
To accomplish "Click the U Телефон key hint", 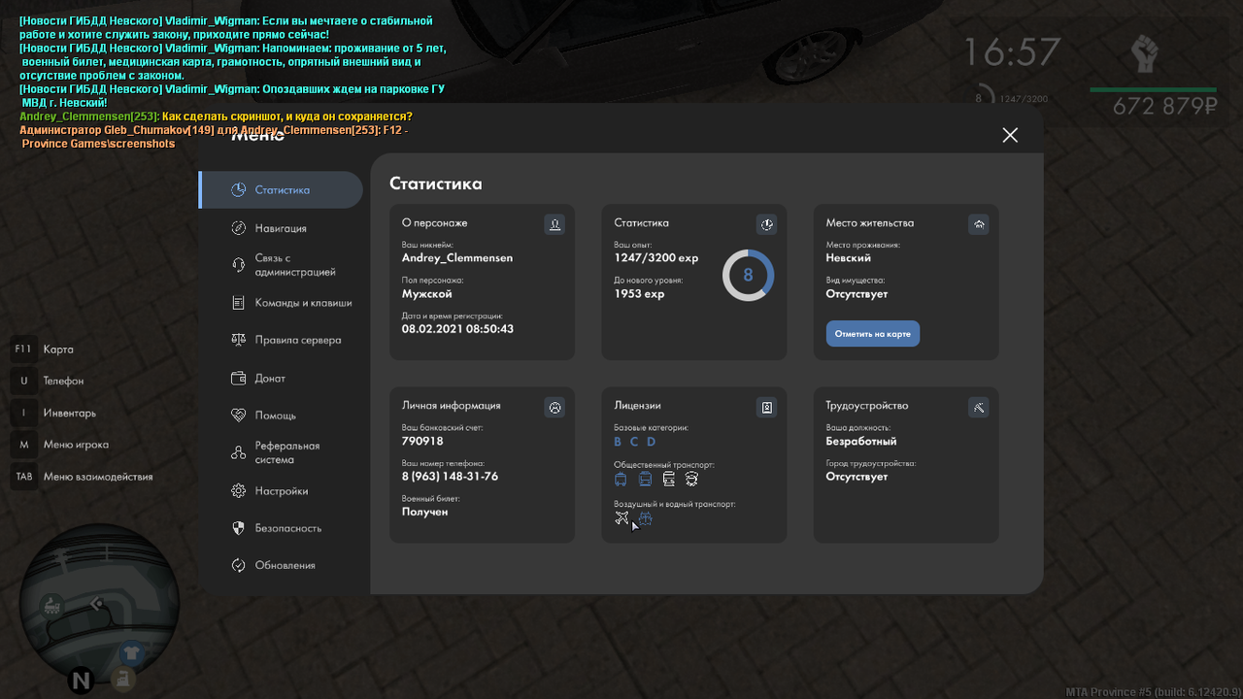I will click(x=48, y=381).
